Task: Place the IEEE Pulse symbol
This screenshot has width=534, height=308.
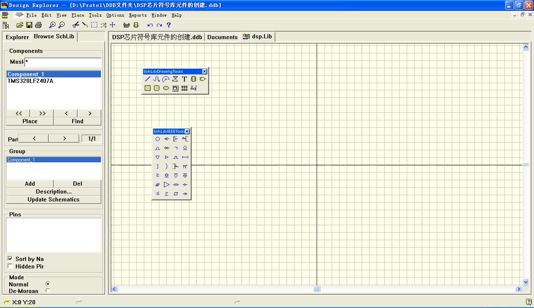Action: [x=176, y=157]
